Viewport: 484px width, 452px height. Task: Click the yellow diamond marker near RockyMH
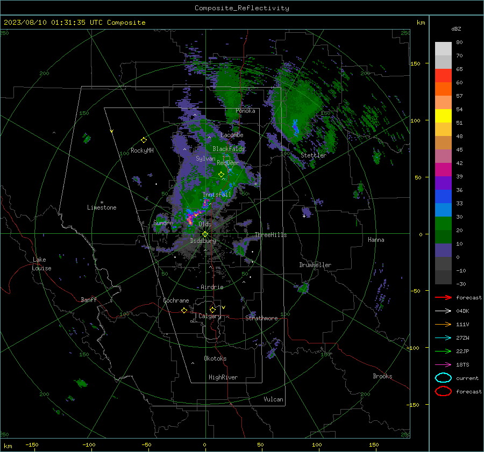[144, 140]
